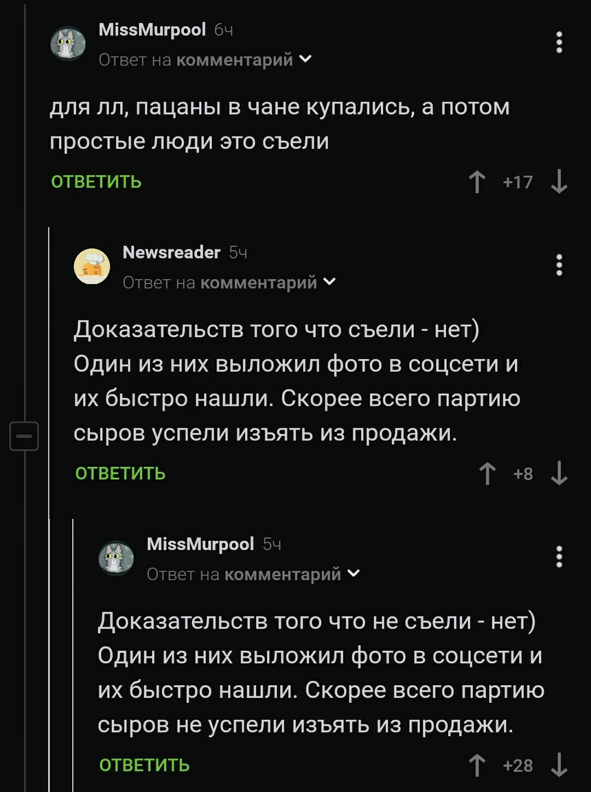
Task: Tap ОТВЕТИТЬ under the last MissMurpool reply
Action: click(x=144, y=765)
